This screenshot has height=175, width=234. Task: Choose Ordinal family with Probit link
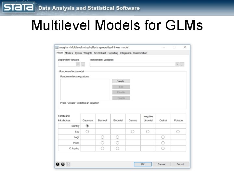(x=163, y=143)
